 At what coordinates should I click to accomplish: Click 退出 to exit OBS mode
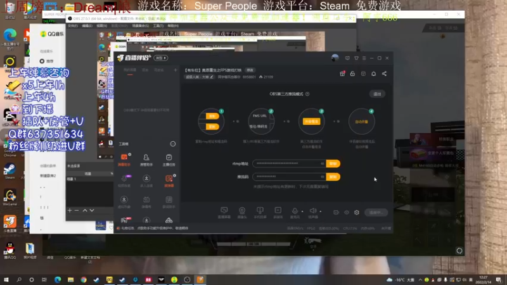pyautogui.click(x=377, y=94)
